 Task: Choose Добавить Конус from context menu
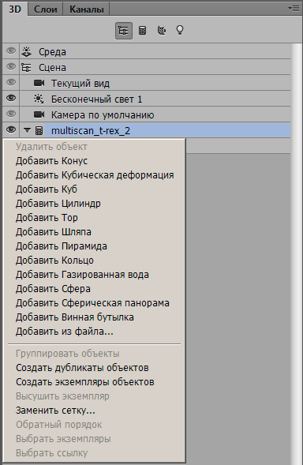[x=94, y=161]
